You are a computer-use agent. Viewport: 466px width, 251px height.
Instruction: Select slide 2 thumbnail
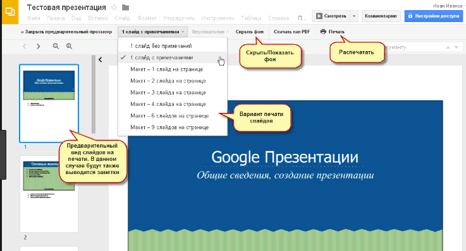[49, 194]
